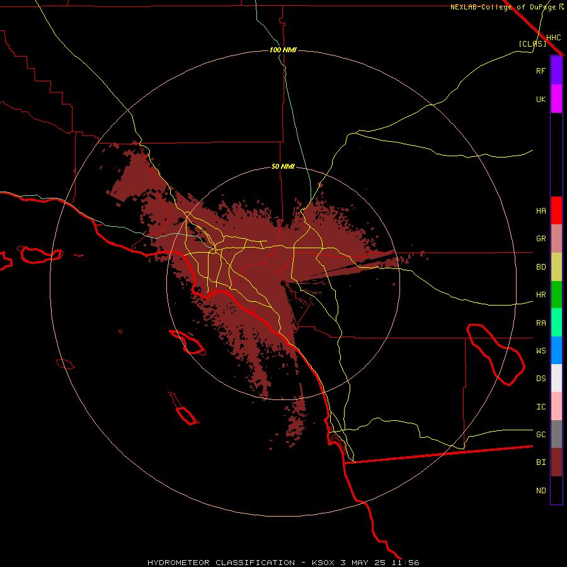Click the DS white legend swatch
The image size is (567, 567).
[x=556, y=378]
